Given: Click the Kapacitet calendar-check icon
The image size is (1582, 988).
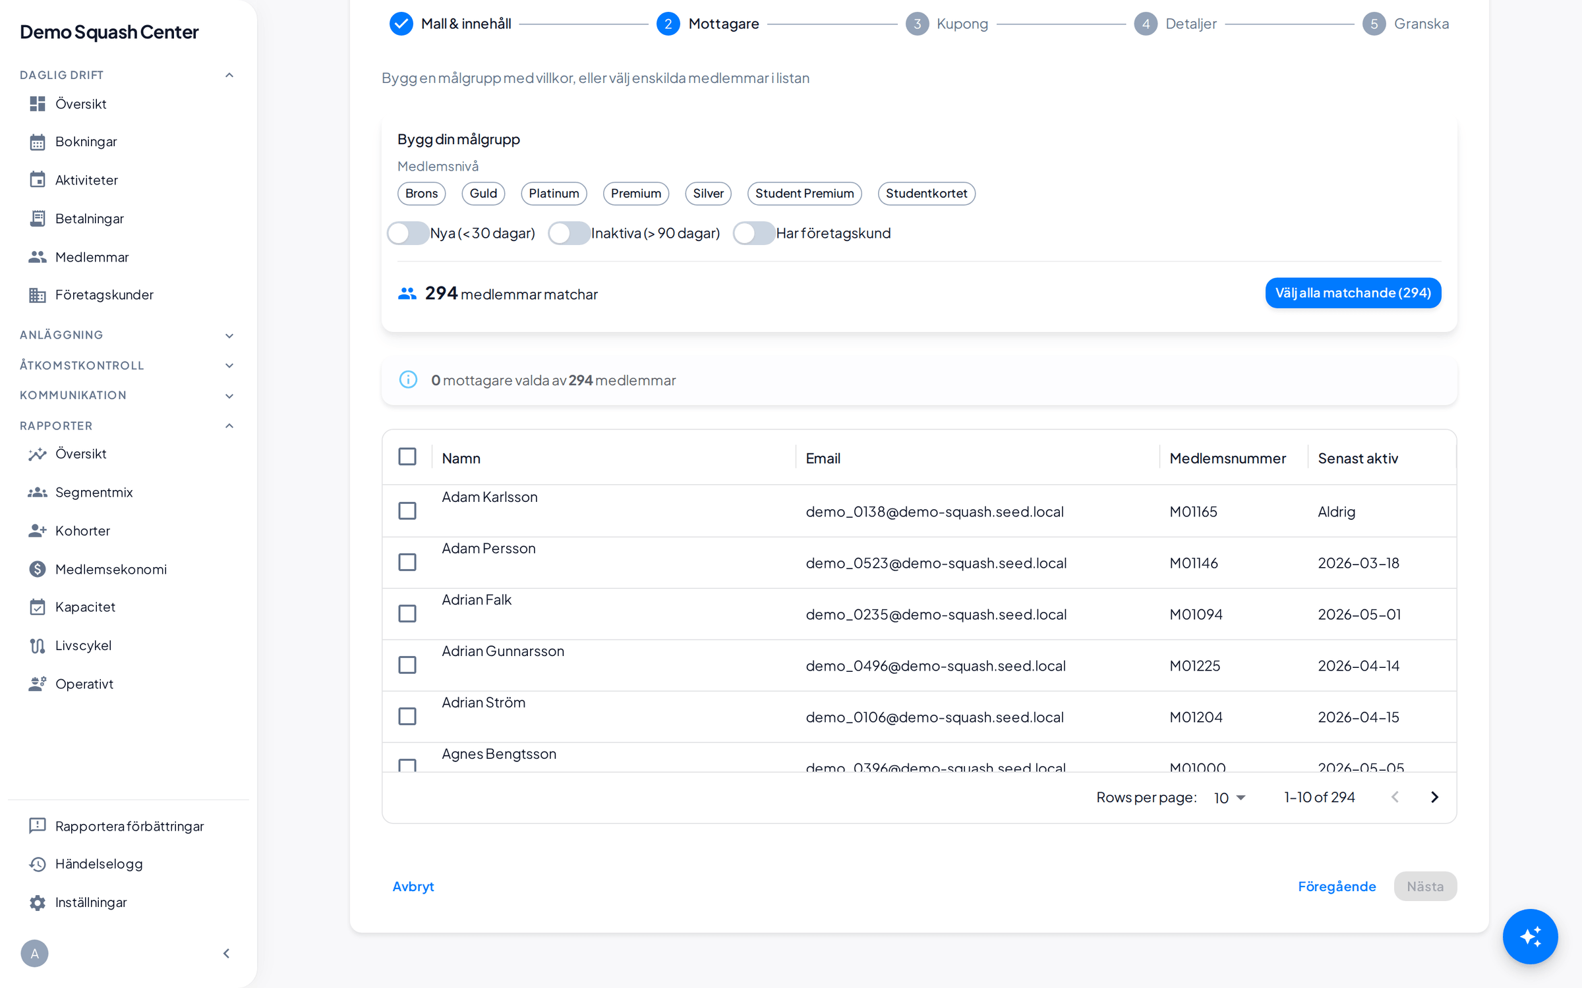Looking at the screenshot, I should [38, 607].
